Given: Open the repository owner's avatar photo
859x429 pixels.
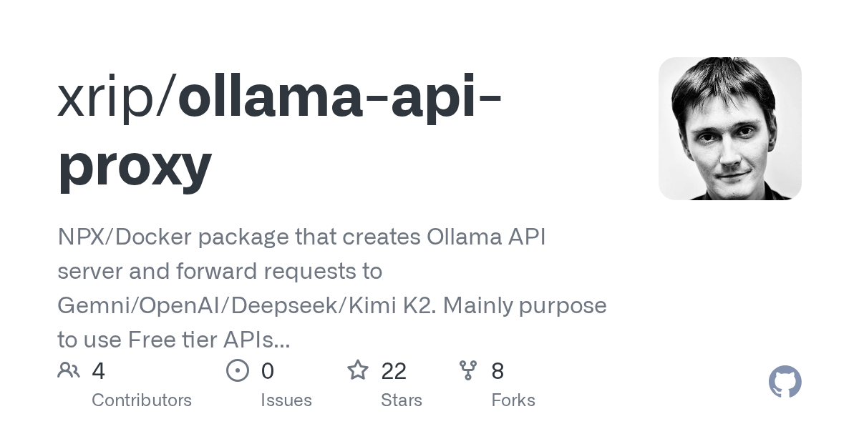Looking at the screenshot, I should [x=729, y=129].
